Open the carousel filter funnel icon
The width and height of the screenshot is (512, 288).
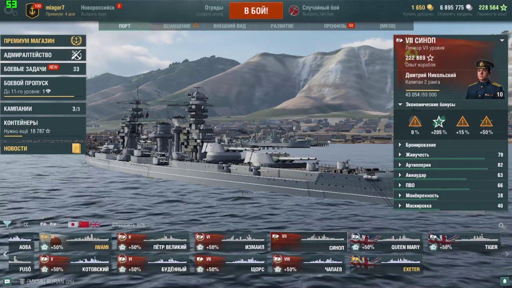click(x=7, y=224)
